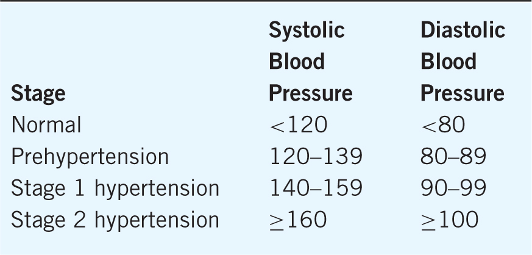The image size is (532, 255).
Task: Click Pressure in the Systolic column header
Action: coord(311,93)
